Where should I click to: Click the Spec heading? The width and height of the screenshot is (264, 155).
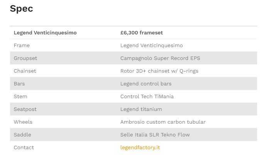[x=22, y=9]
